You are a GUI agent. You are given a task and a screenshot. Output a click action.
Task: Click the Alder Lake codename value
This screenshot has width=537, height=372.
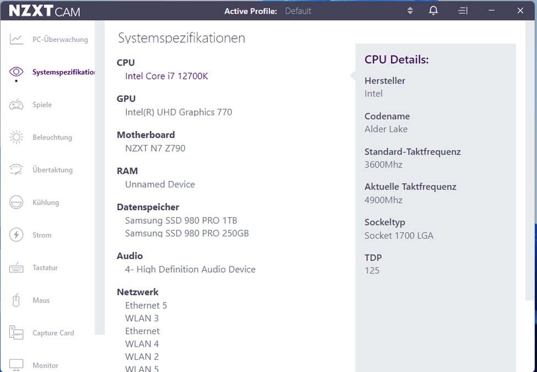(x=386, y=129)
